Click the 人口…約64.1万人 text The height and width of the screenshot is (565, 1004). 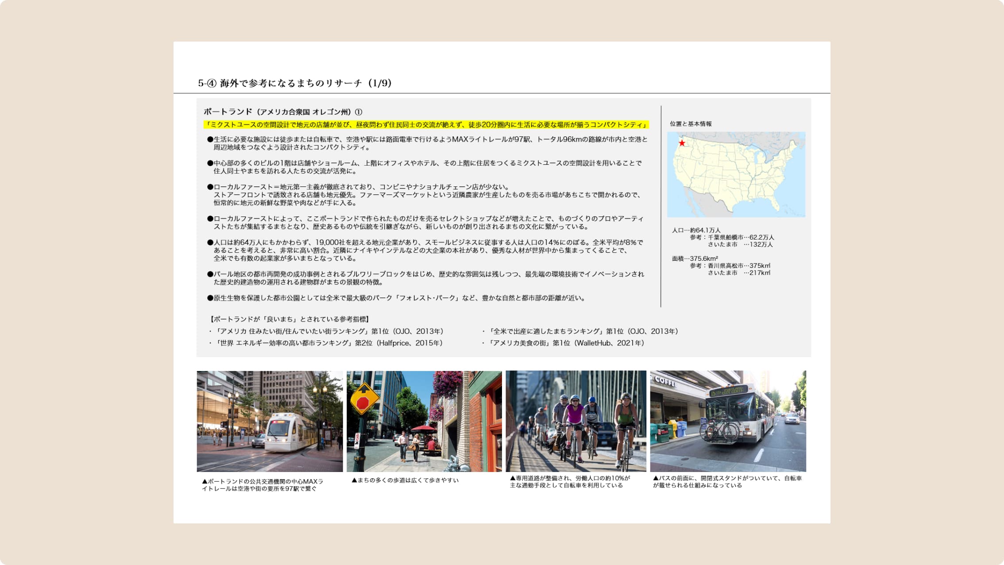tap(696, 230)
